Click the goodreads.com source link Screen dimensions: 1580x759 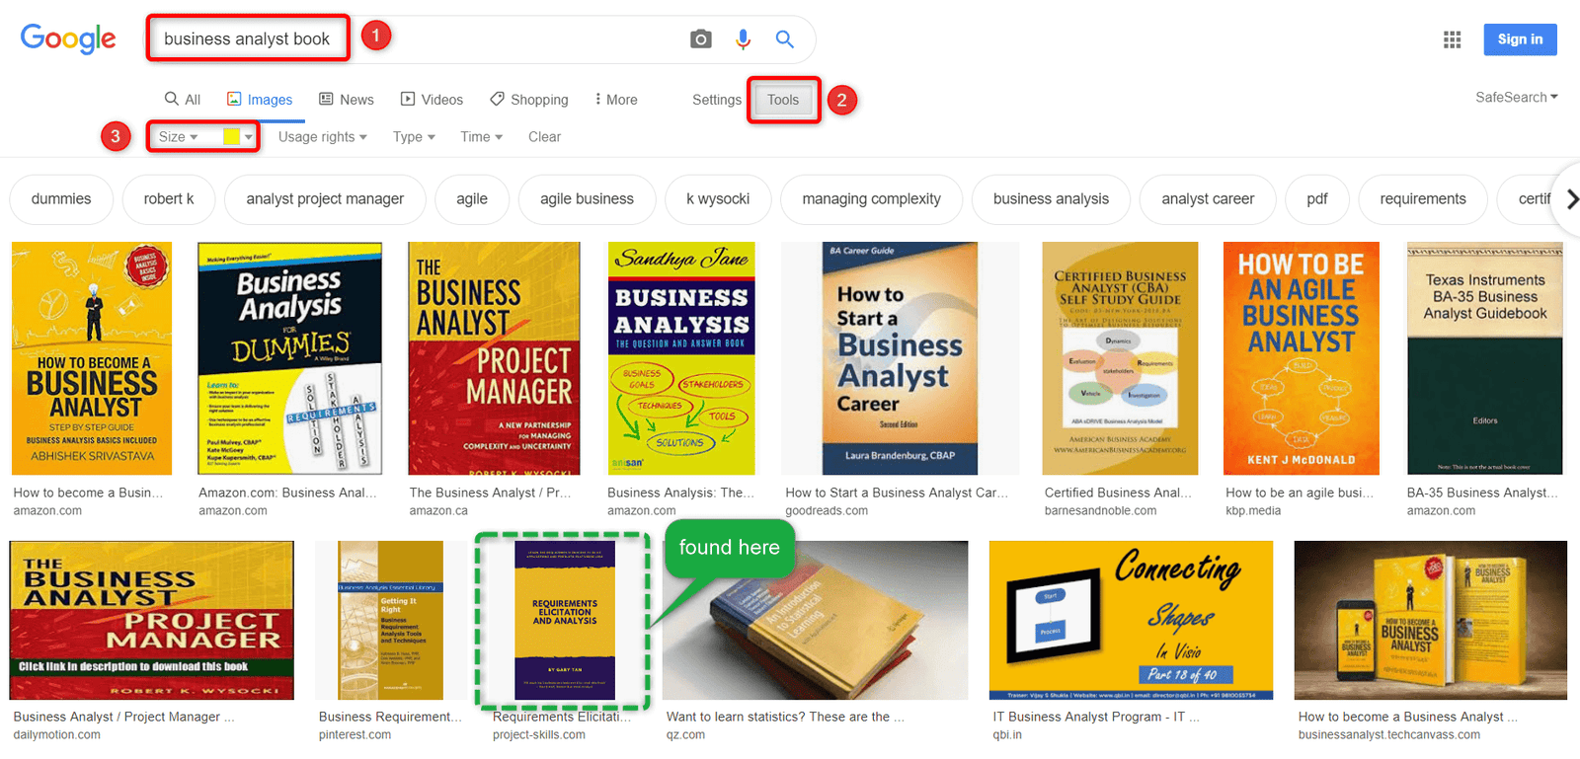click(x=827, y=511)
